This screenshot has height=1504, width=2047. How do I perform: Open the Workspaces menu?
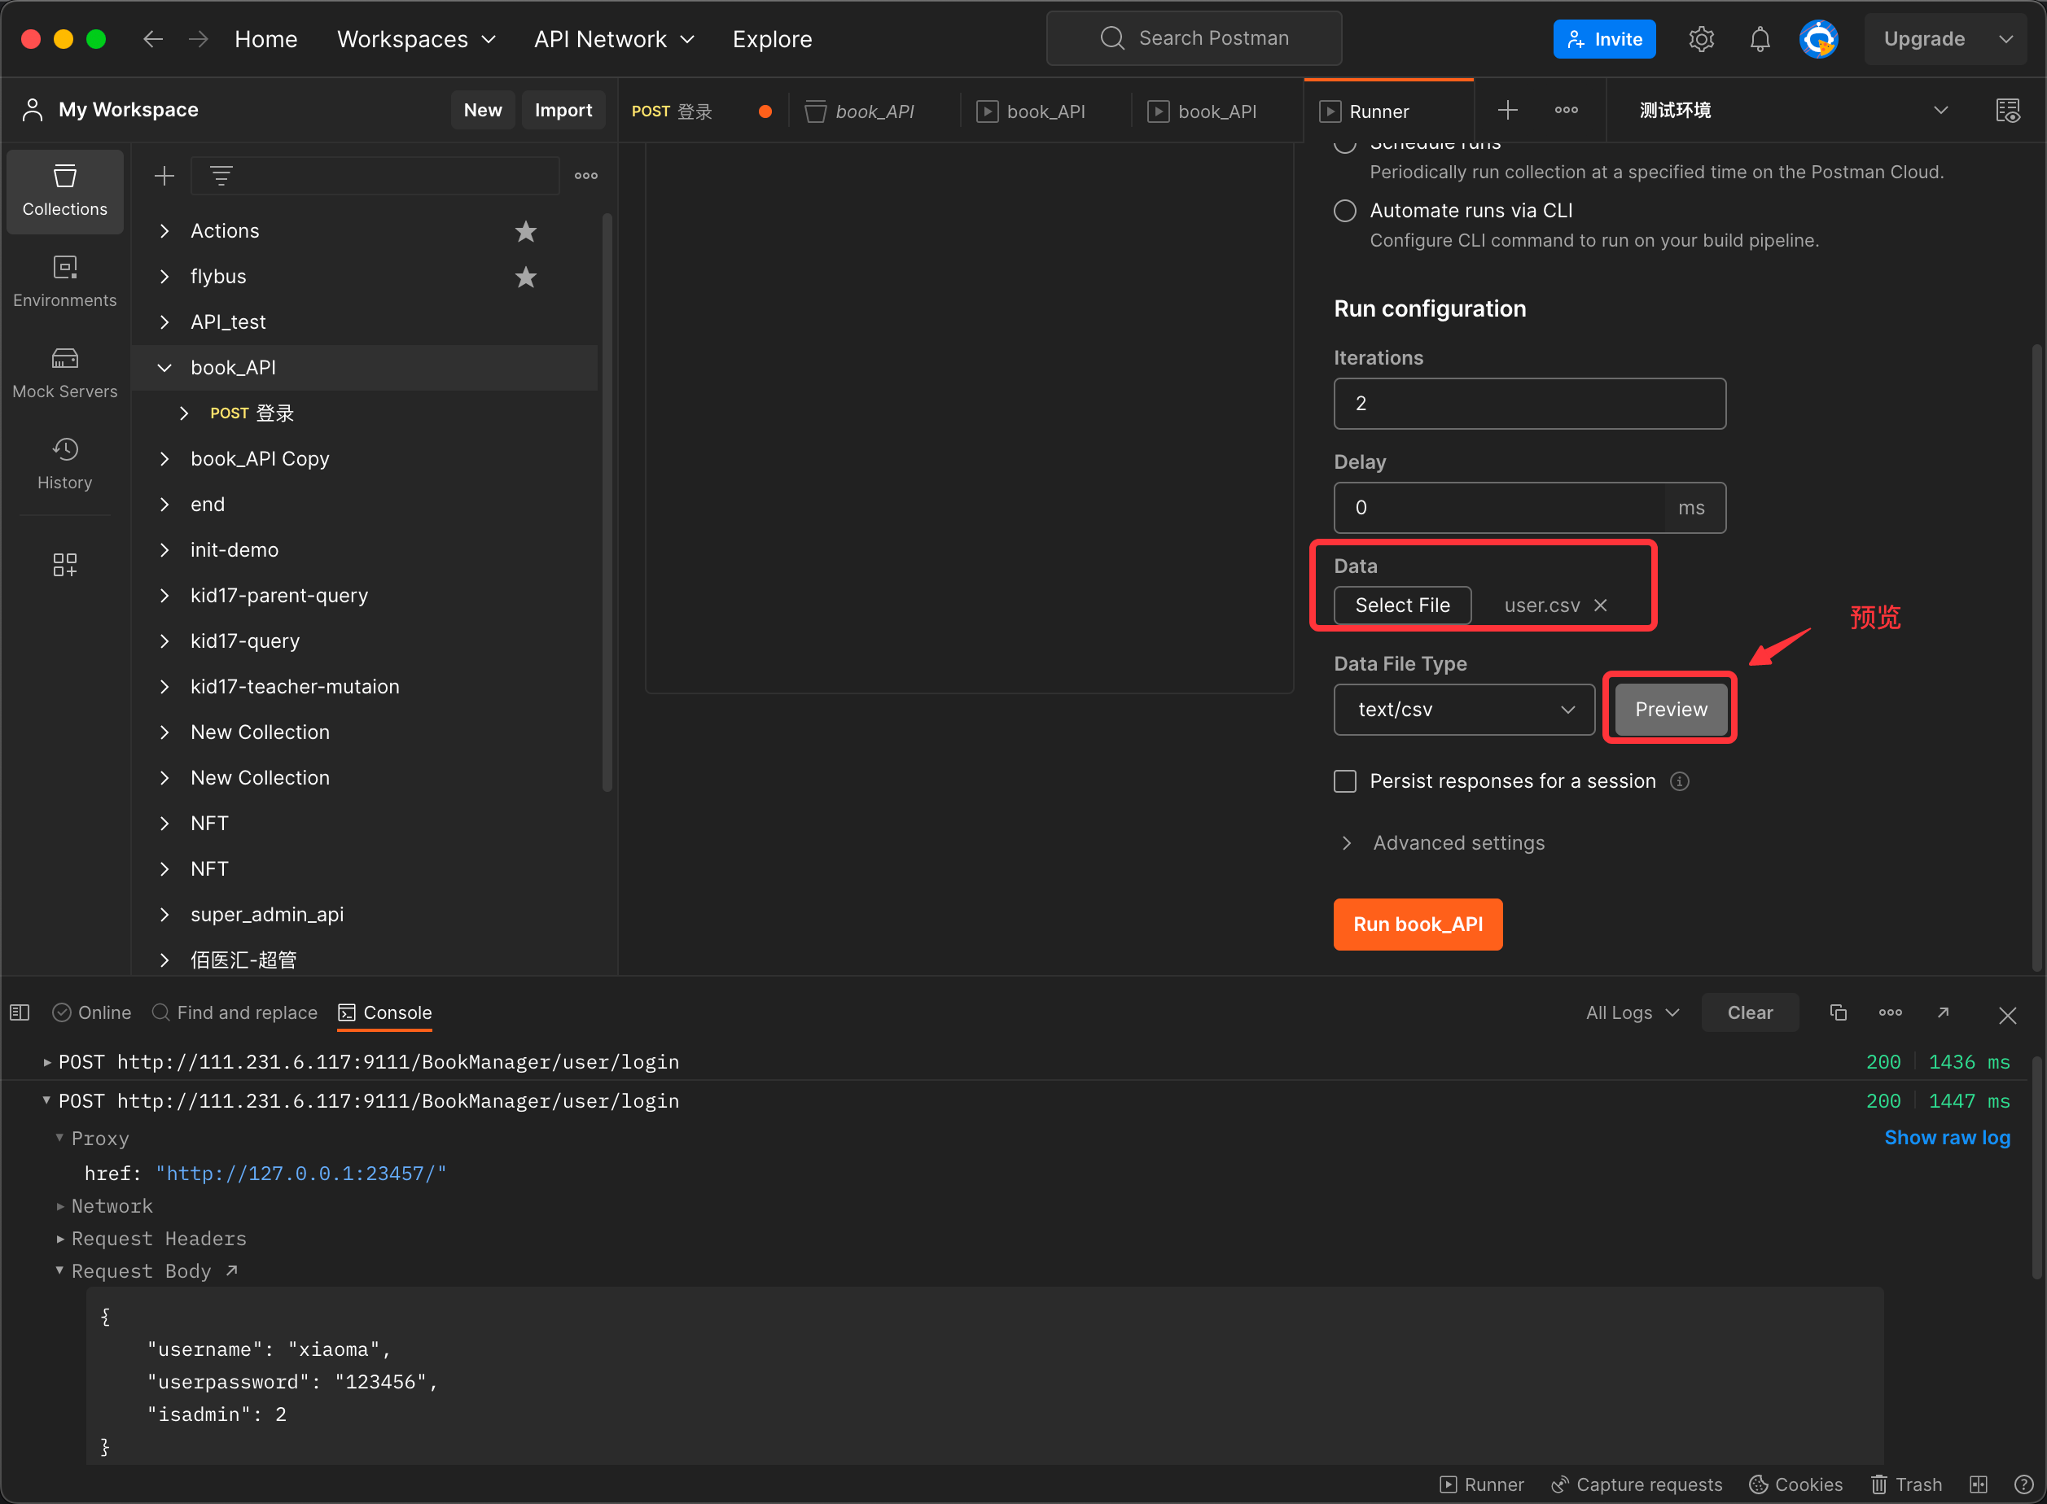[x=415, y=39]
